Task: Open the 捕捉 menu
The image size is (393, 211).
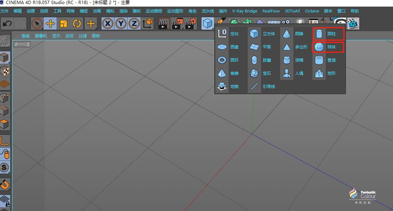Action: [84, 11]
